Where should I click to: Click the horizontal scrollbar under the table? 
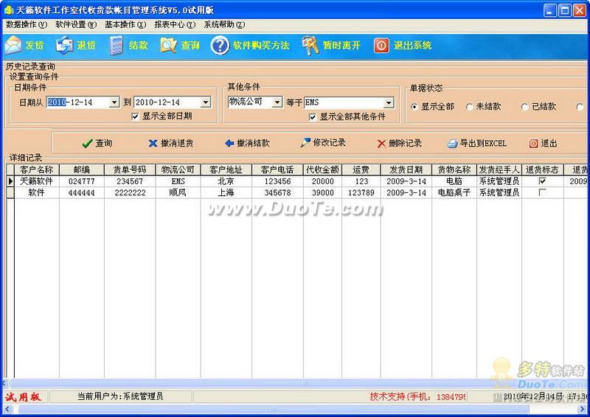point(295,383)
